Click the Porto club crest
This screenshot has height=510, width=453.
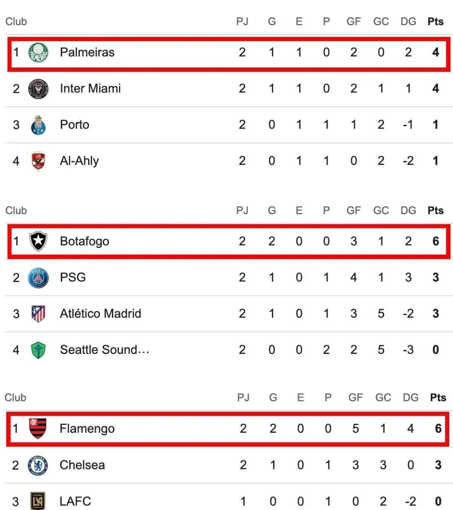tap(38, 125)
